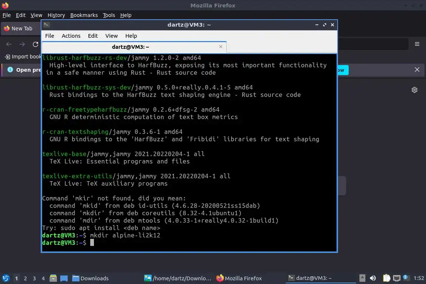Viewport: 426px width, 284px height.
Task: Go forward in Firefox
Action: (x=22, y=44)
